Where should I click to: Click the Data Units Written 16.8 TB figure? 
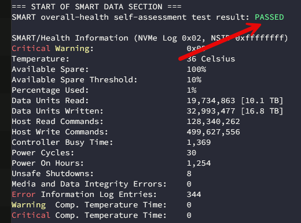pos(262,111)
